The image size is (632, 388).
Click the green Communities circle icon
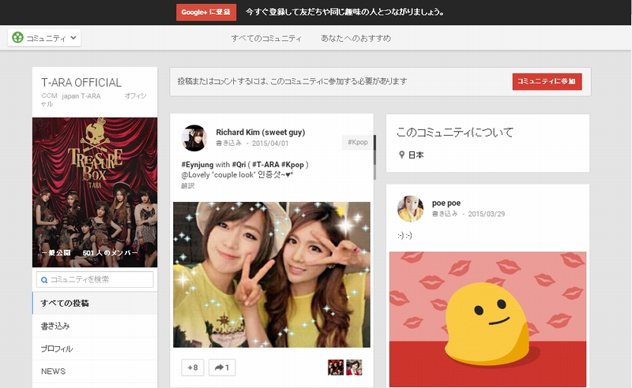click(17, 37)
